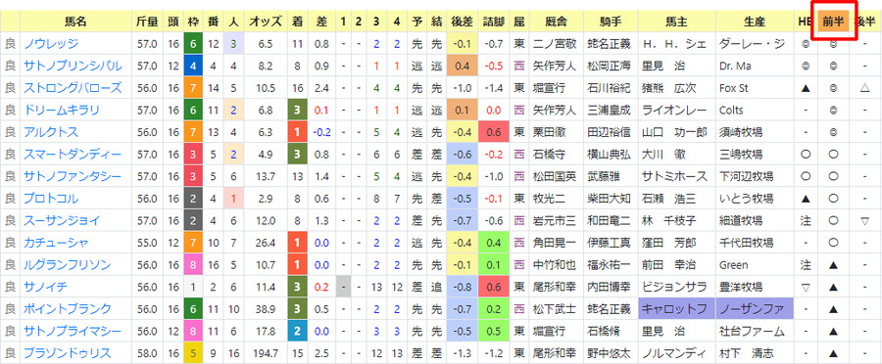Select the jockey cell 田辺裕信
The image size is (882, 364).
pyautogui.click(x=611, y=132)
